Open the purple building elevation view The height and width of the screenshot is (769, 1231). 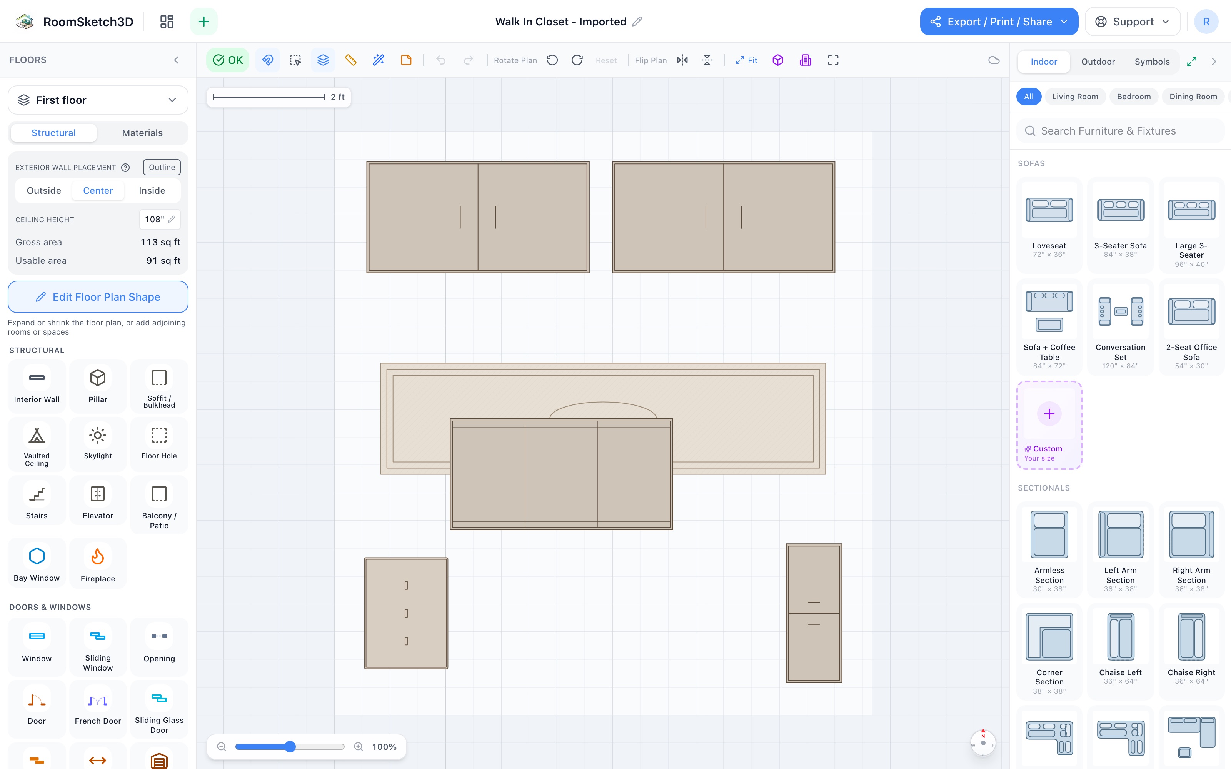coord(805,60)
